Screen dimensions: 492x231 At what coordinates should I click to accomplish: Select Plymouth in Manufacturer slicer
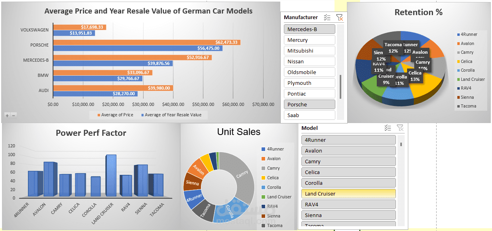coord(309,83)
